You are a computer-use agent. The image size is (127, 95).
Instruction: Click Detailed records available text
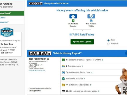[79, 85]
